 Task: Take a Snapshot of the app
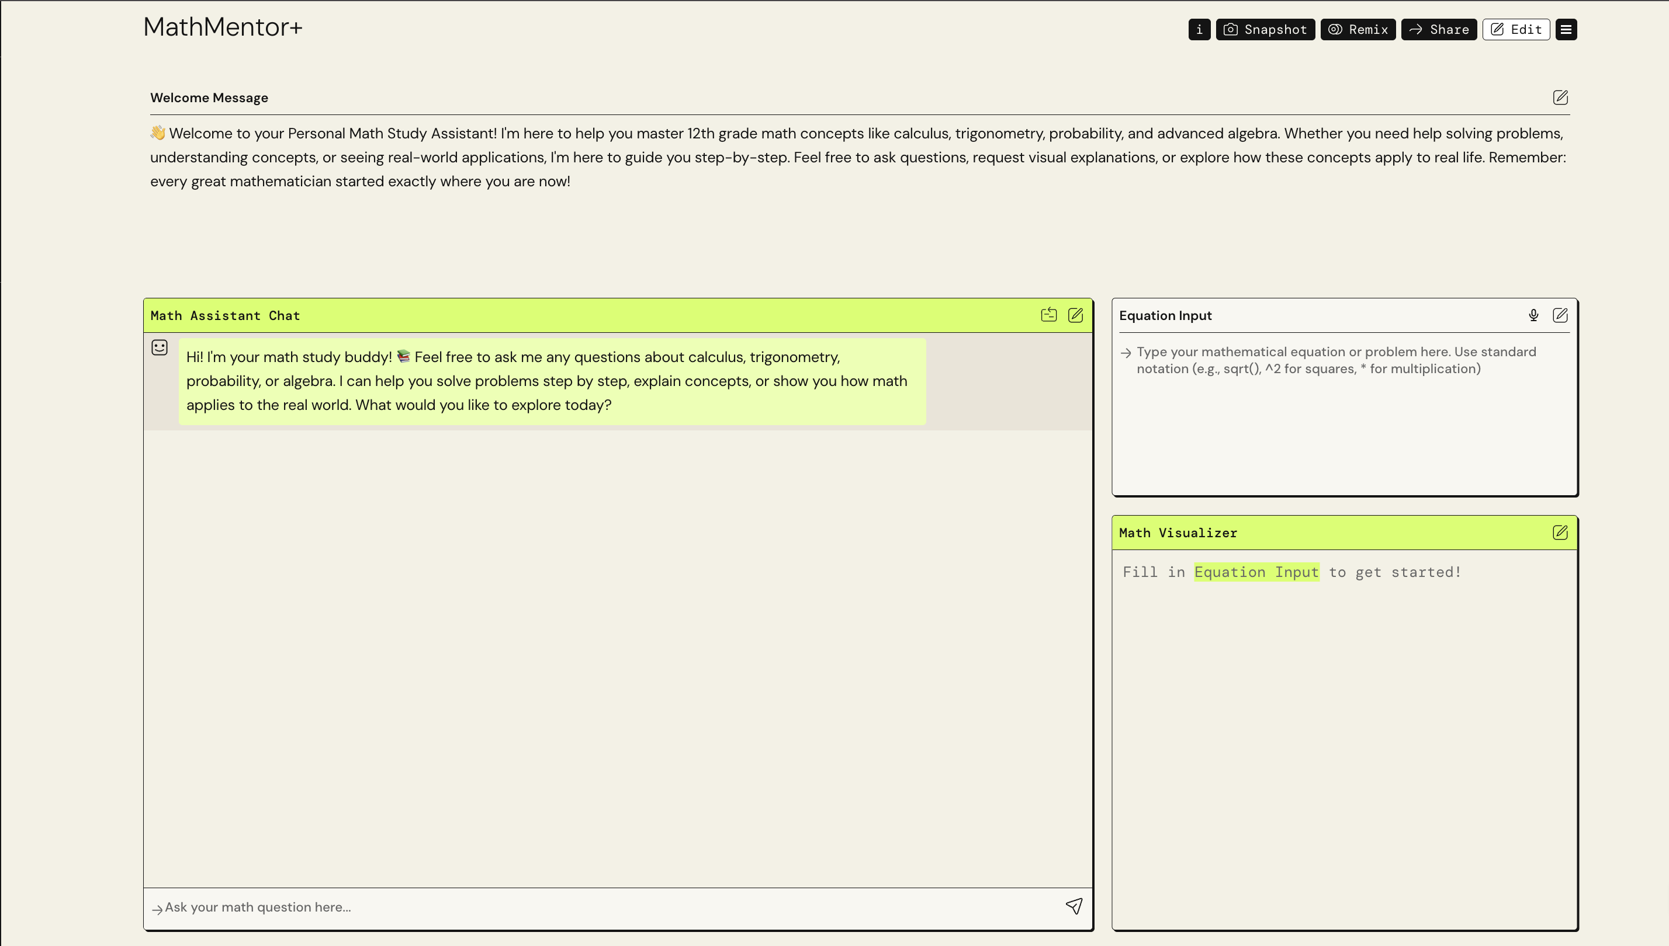(x=1265, y=29)
